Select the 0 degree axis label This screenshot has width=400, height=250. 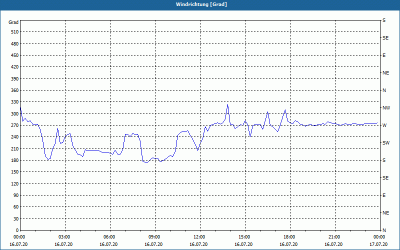pyautogui.click(x=17, y=230)
